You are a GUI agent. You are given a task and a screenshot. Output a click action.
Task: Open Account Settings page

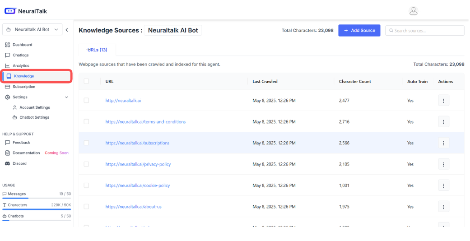click(35, 107)
